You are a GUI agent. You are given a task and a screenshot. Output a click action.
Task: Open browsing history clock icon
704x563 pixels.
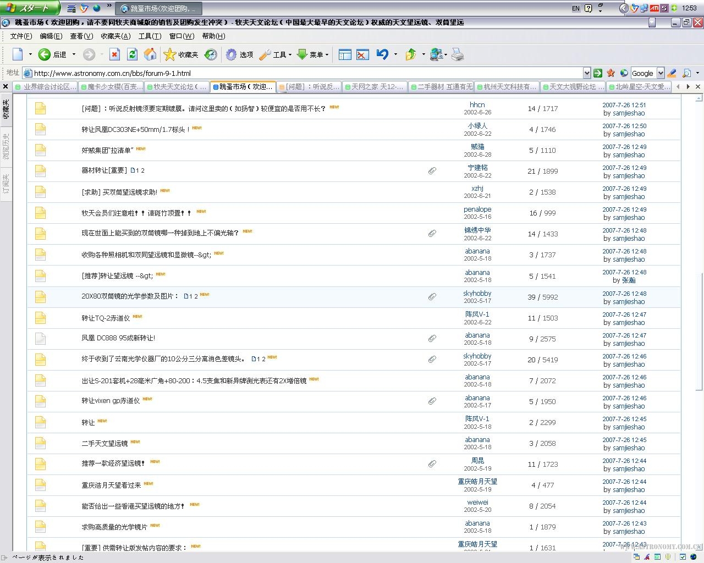click(211, 54)
